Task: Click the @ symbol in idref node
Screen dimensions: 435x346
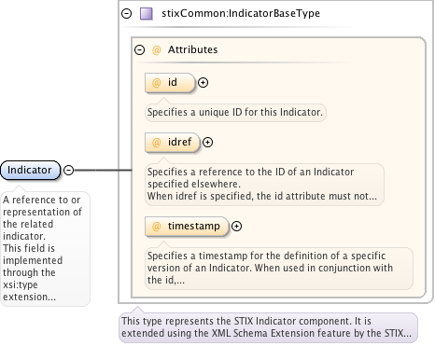Action: pyautogui.click(x=156, y=143)
